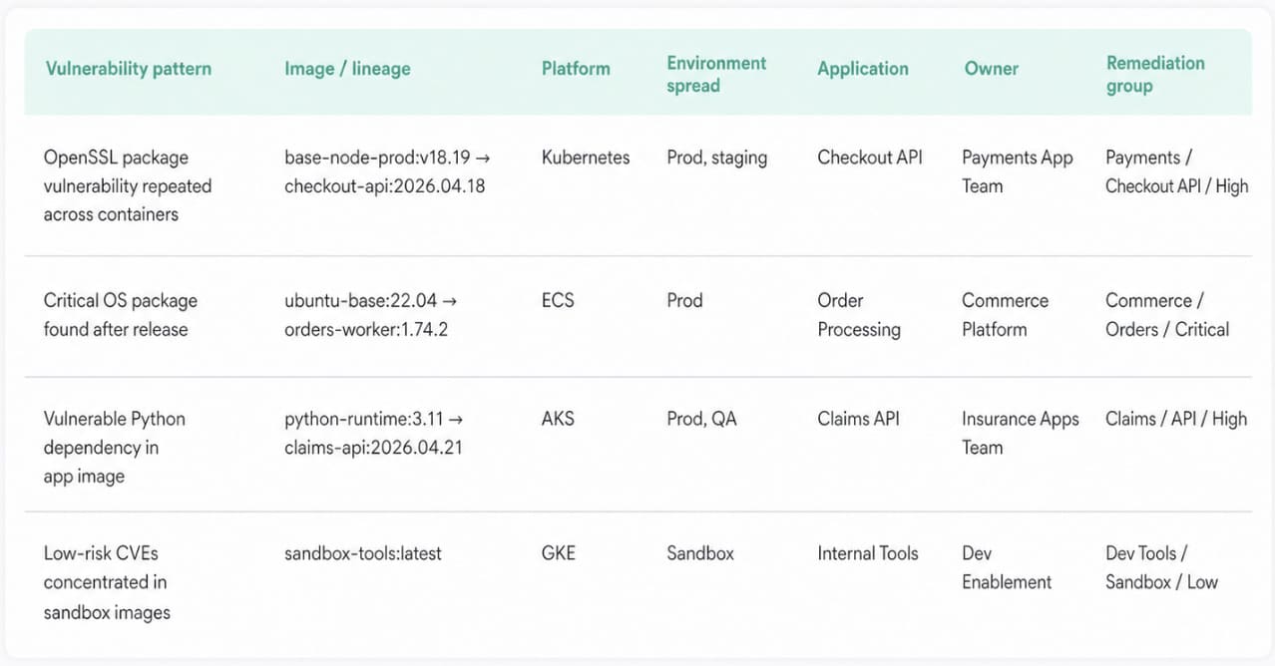
Task: Sort by the Platform column header
Action: pyautogui.click(x=576, y=69)
